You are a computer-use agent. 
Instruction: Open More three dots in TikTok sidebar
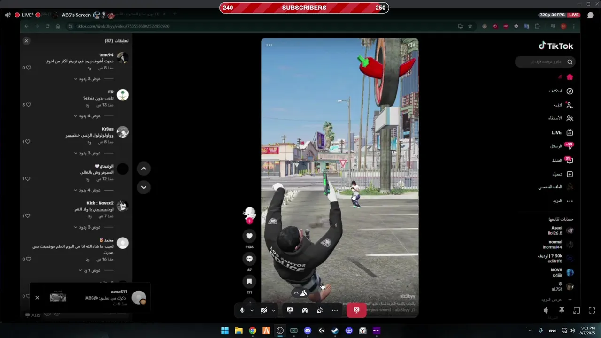click(x=570, y=201)
